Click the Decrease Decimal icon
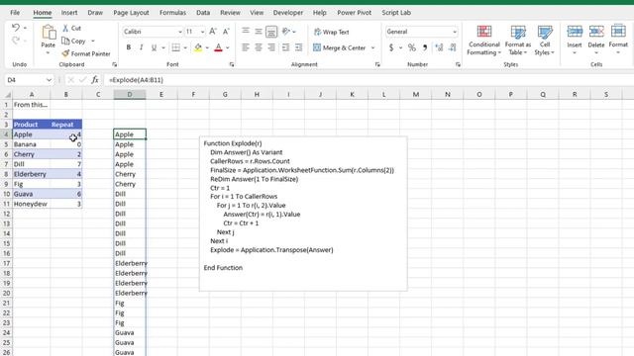 (453, 47)
